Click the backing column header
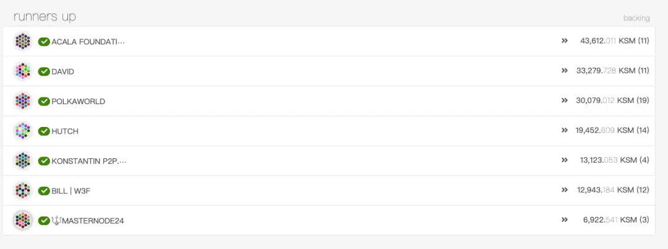Screen dimensions: 668x249 pyautogui.click(x=636, y=18)
